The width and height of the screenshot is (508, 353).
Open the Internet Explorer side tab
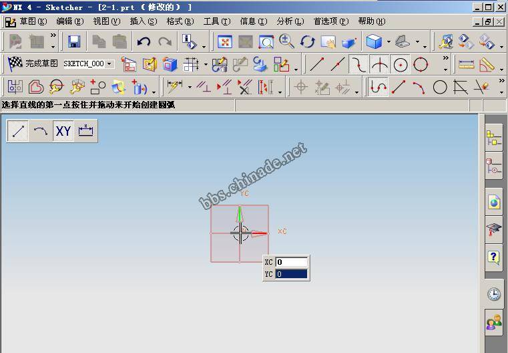click(494, 202)
